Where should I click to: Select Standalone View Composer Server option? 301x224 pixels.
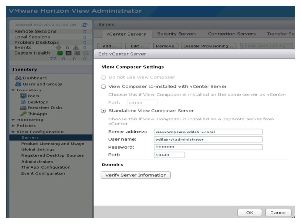(x=104, y=111)
